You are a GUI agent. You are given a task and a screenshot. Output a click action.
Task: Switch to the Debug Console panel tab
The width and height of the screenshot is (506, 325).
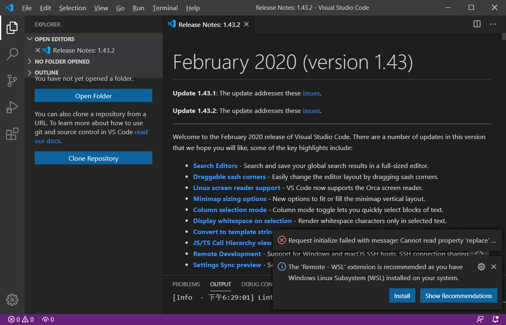point(257,284)
